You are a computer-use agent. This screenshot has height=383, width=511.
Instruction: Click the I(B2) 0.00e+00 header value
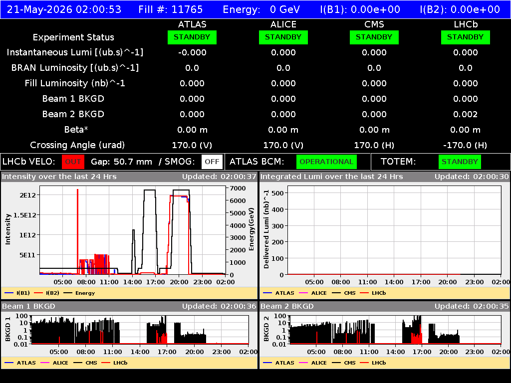point(460,9)
